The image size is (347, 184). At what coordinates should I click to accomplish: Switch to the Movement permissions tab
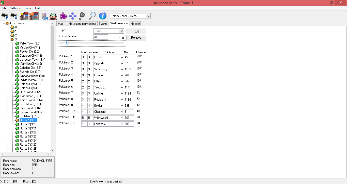pos(82,24)
